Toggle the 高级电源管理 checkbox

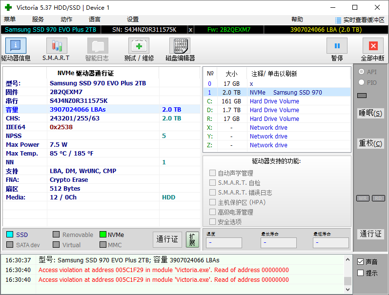click(x=212, y=212)
